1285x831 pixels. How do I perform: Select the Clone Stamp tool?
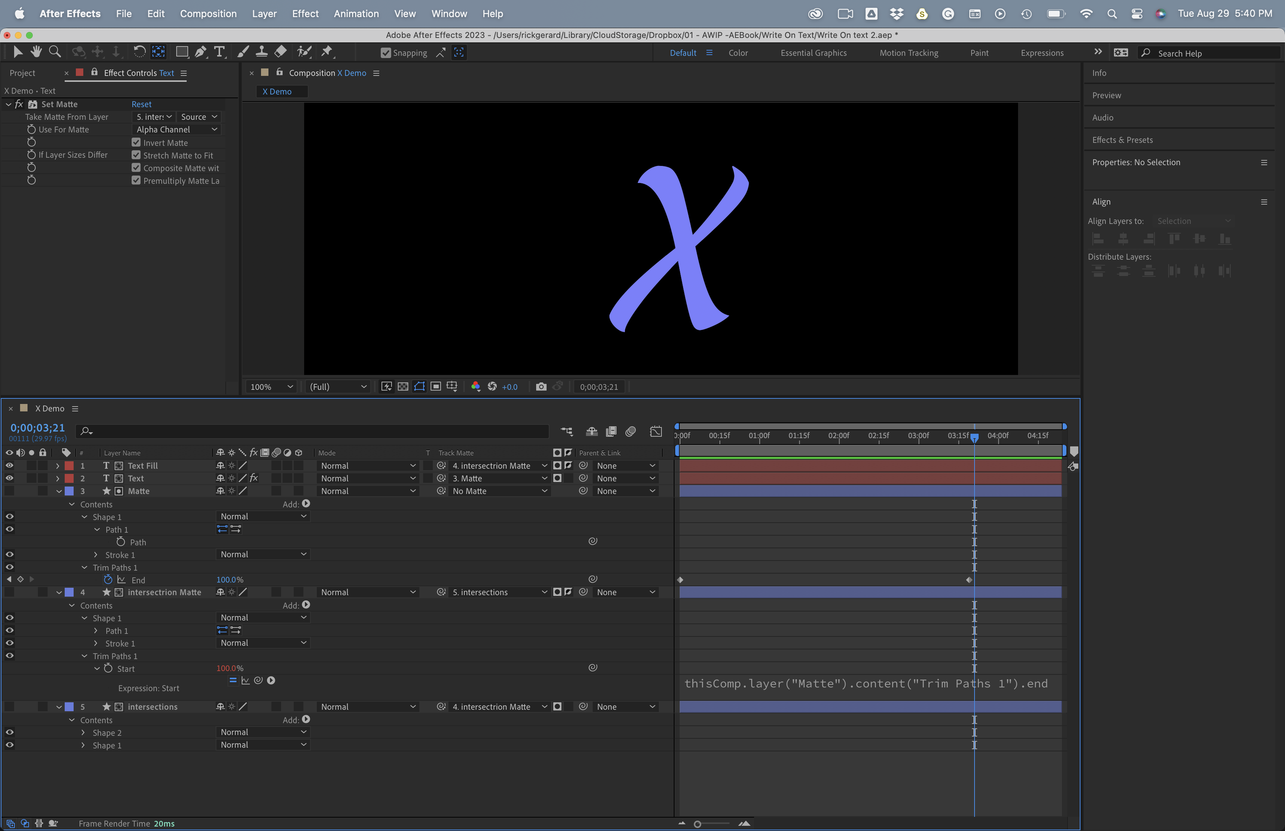click(261, 51)
